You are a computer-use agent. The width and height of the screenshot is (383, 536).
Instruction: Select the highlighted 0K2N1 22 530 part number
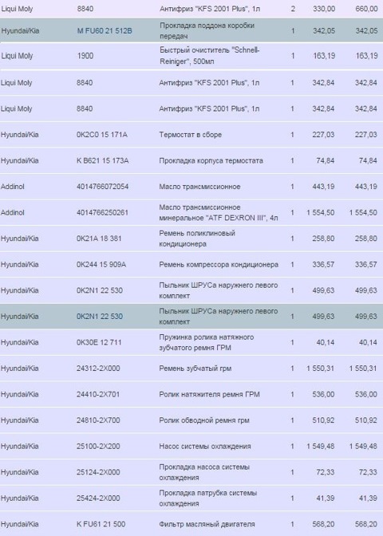click(x=99, y=317)
